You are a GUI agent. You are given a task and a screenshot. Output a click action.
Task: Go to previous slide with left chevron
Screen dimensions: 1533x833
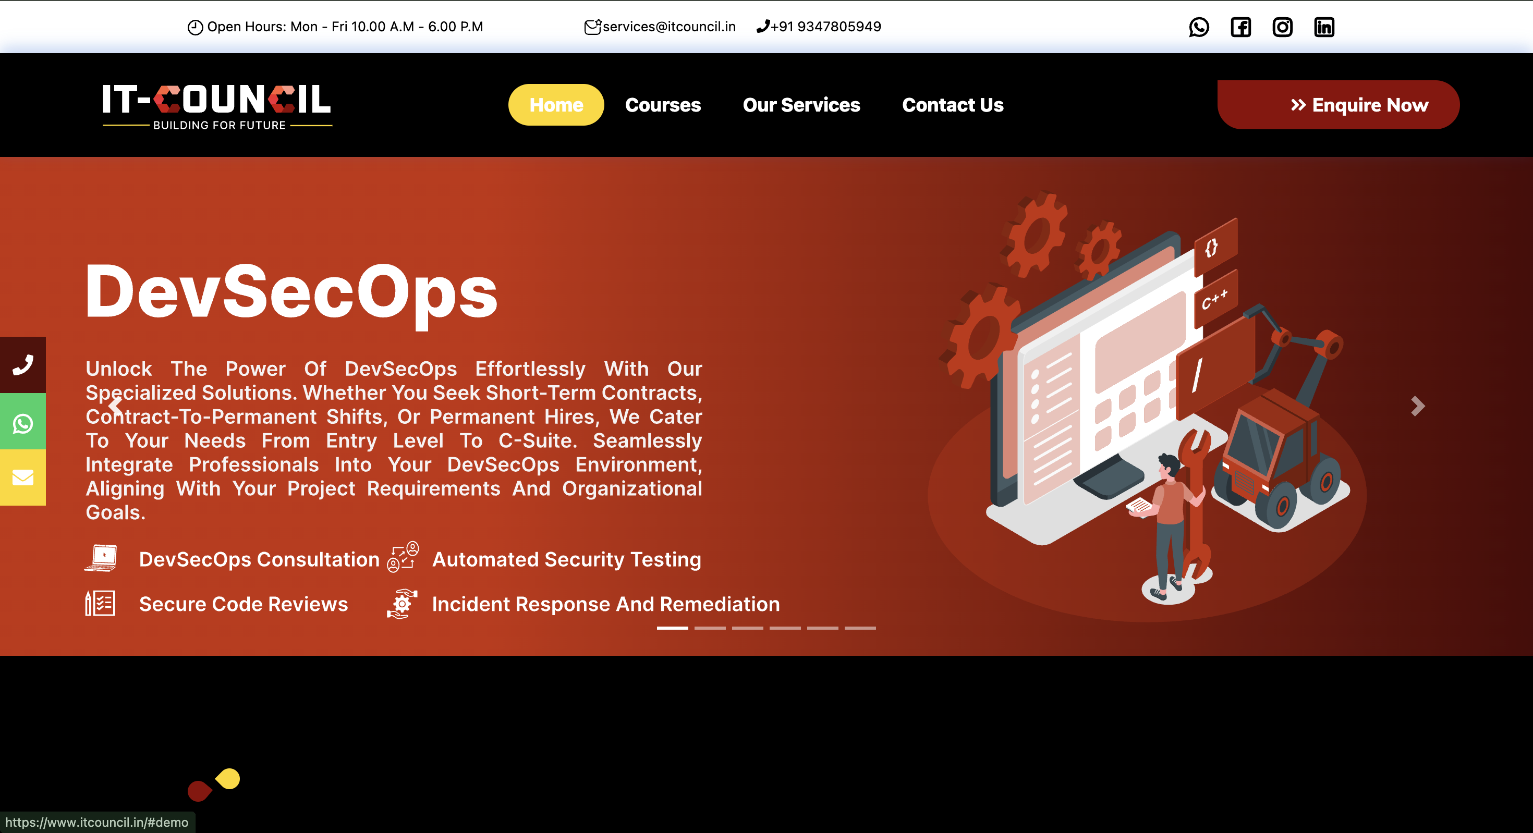pos(115,406)
